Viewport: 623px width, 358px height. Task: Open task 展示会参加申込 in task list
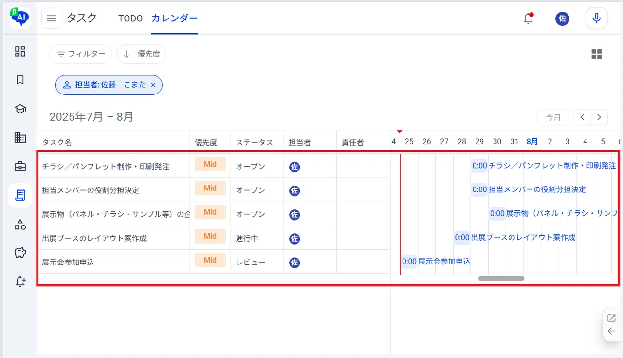(68, 262)
